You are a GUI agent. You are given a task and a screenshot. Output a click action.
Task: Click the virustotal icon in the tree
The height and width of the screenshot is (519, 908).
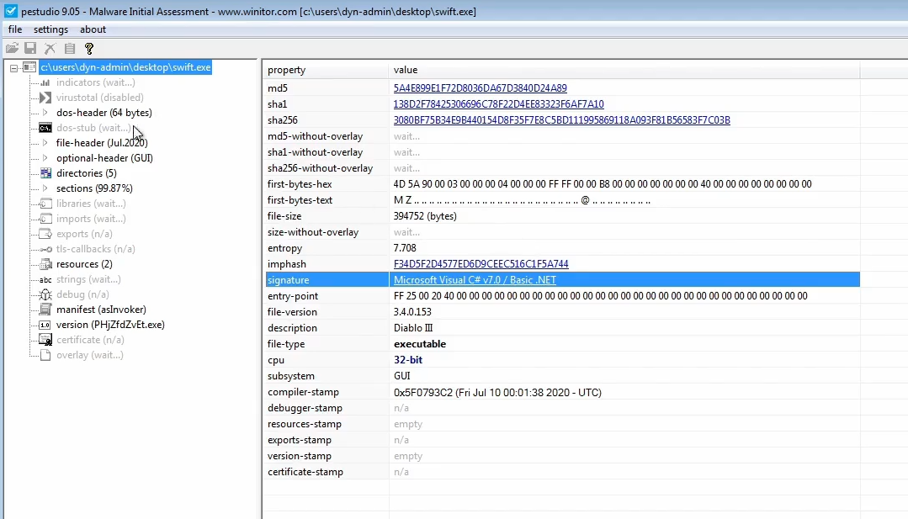click(45, 98)
